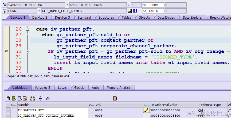Click the orange save disk icon
231x118 pixels.
click(x=115, y=99)
